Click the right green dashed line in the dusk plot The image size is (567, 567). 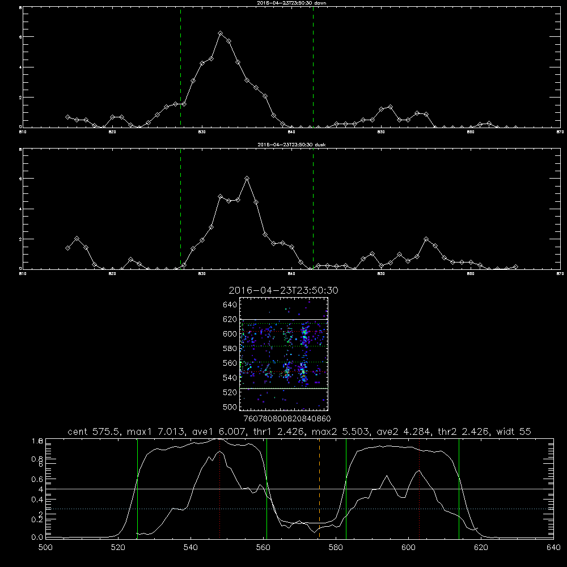coord(313,209)
